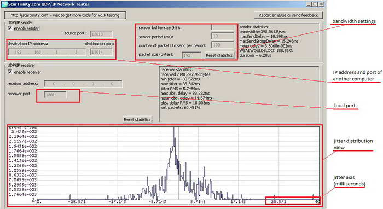Click the -28.571 jitter axis label
The height and width of the screenshot is (209, 383).
click(x=77, y=202)
